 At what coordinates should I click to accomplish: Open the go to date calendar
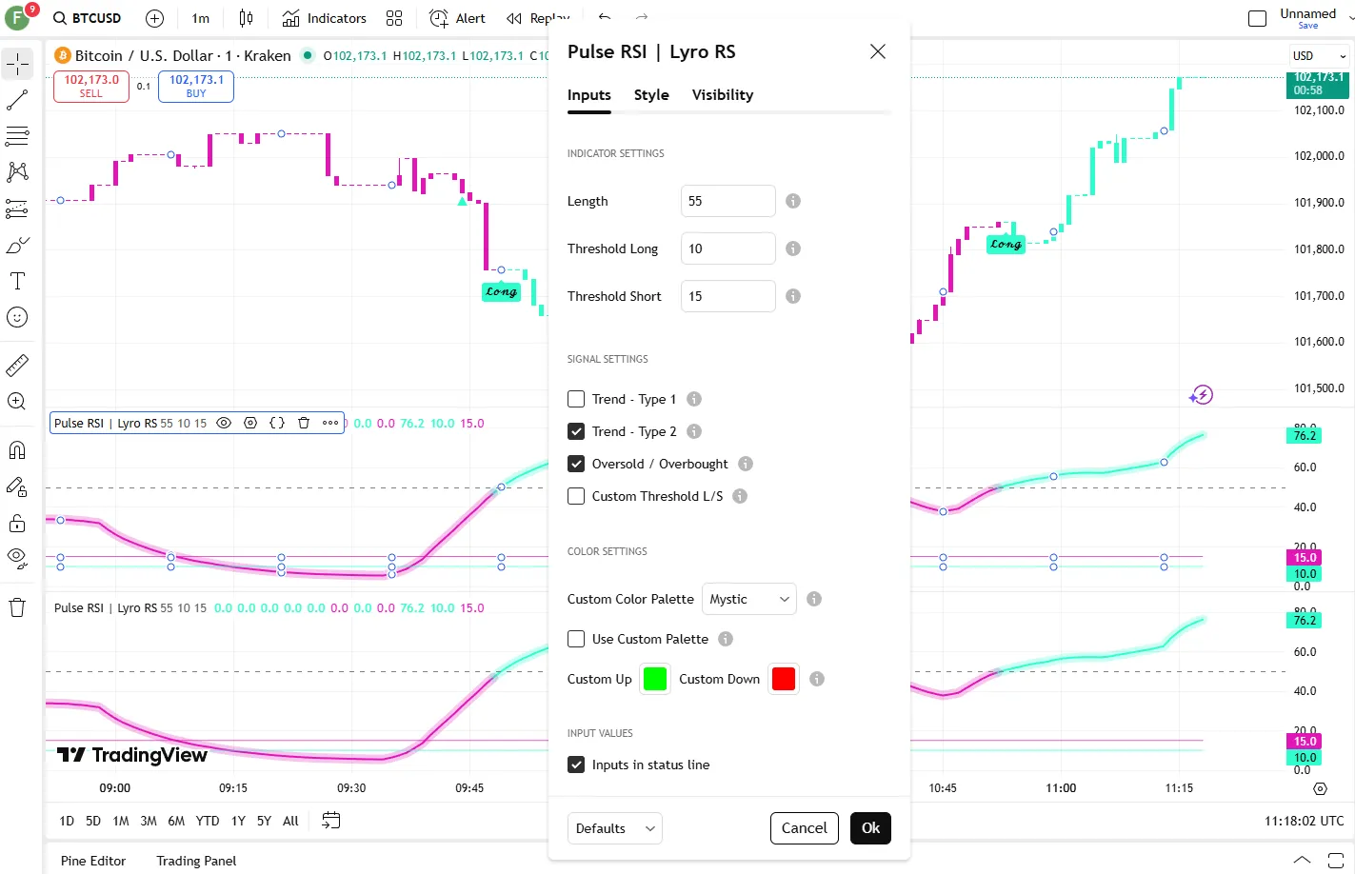pos(331,821)
